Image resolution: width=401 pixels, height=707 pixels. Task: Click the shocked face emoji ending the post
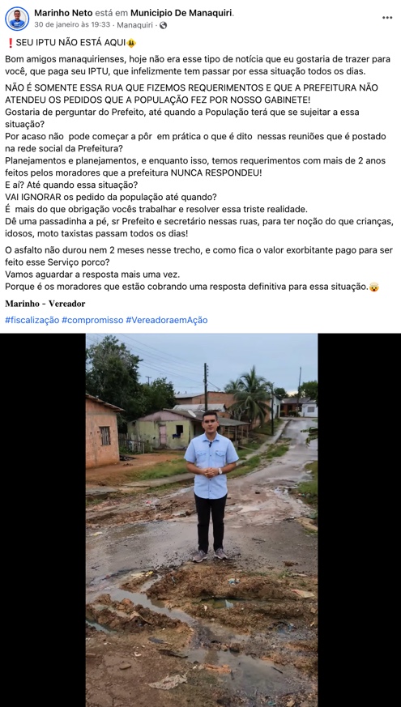(x=374, y=287)
